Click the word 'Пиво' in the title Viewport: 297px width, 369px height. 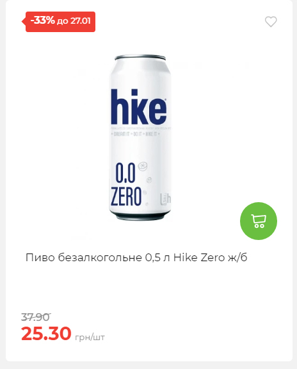40,257
